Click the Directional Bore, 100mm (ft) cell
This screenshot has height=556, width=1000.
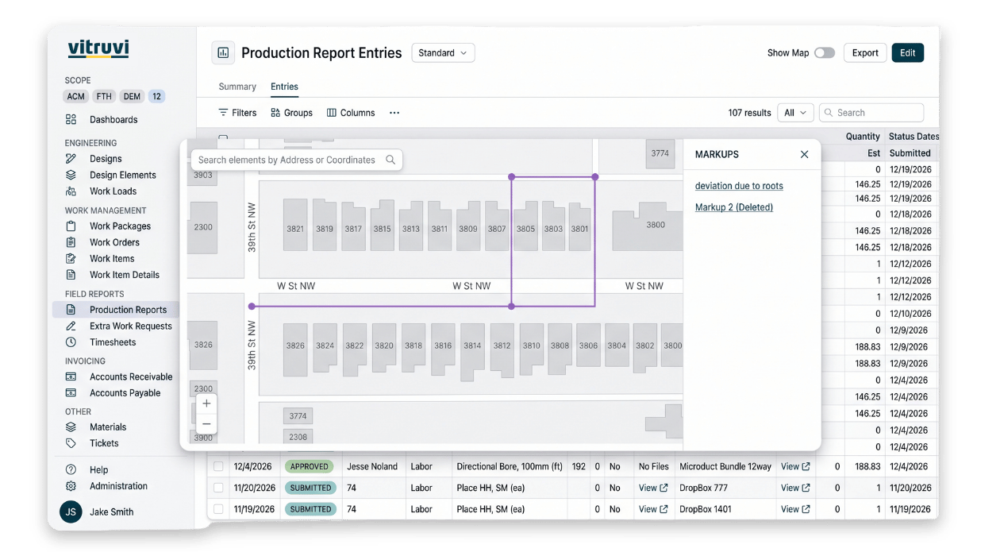point(510,467)
